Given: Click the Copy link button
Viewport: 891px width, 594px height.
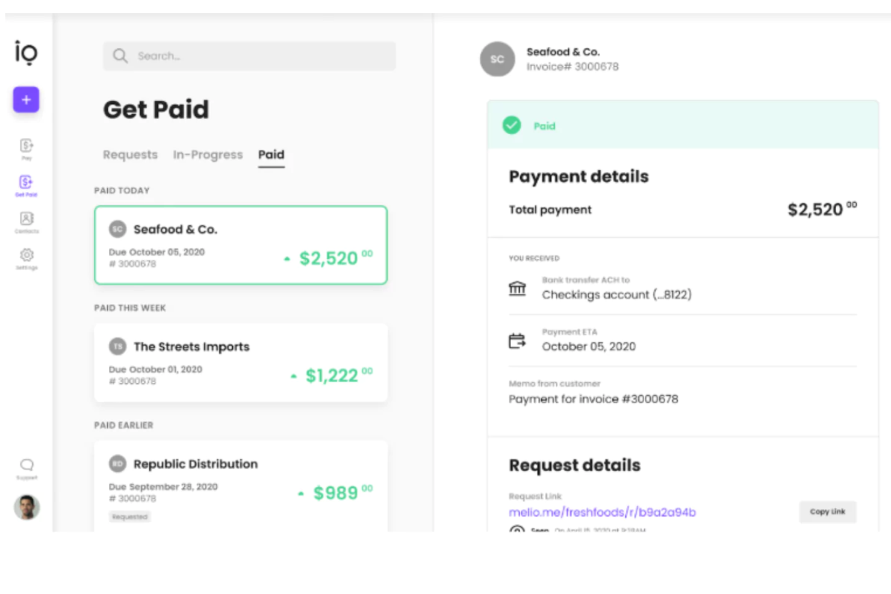Looking at the screenshot, I should click(x=828, y=512).
